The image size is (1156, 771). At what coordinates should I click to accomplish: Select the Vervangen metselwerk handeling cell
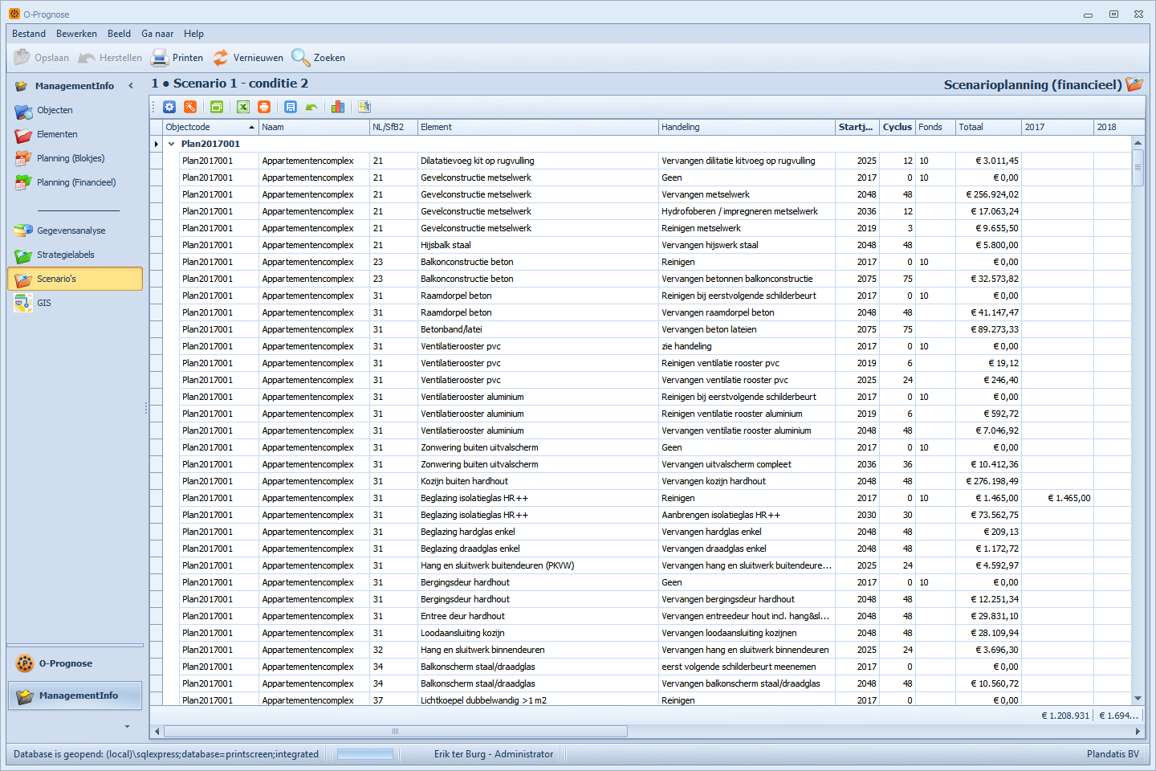click(x=747, y=194)
